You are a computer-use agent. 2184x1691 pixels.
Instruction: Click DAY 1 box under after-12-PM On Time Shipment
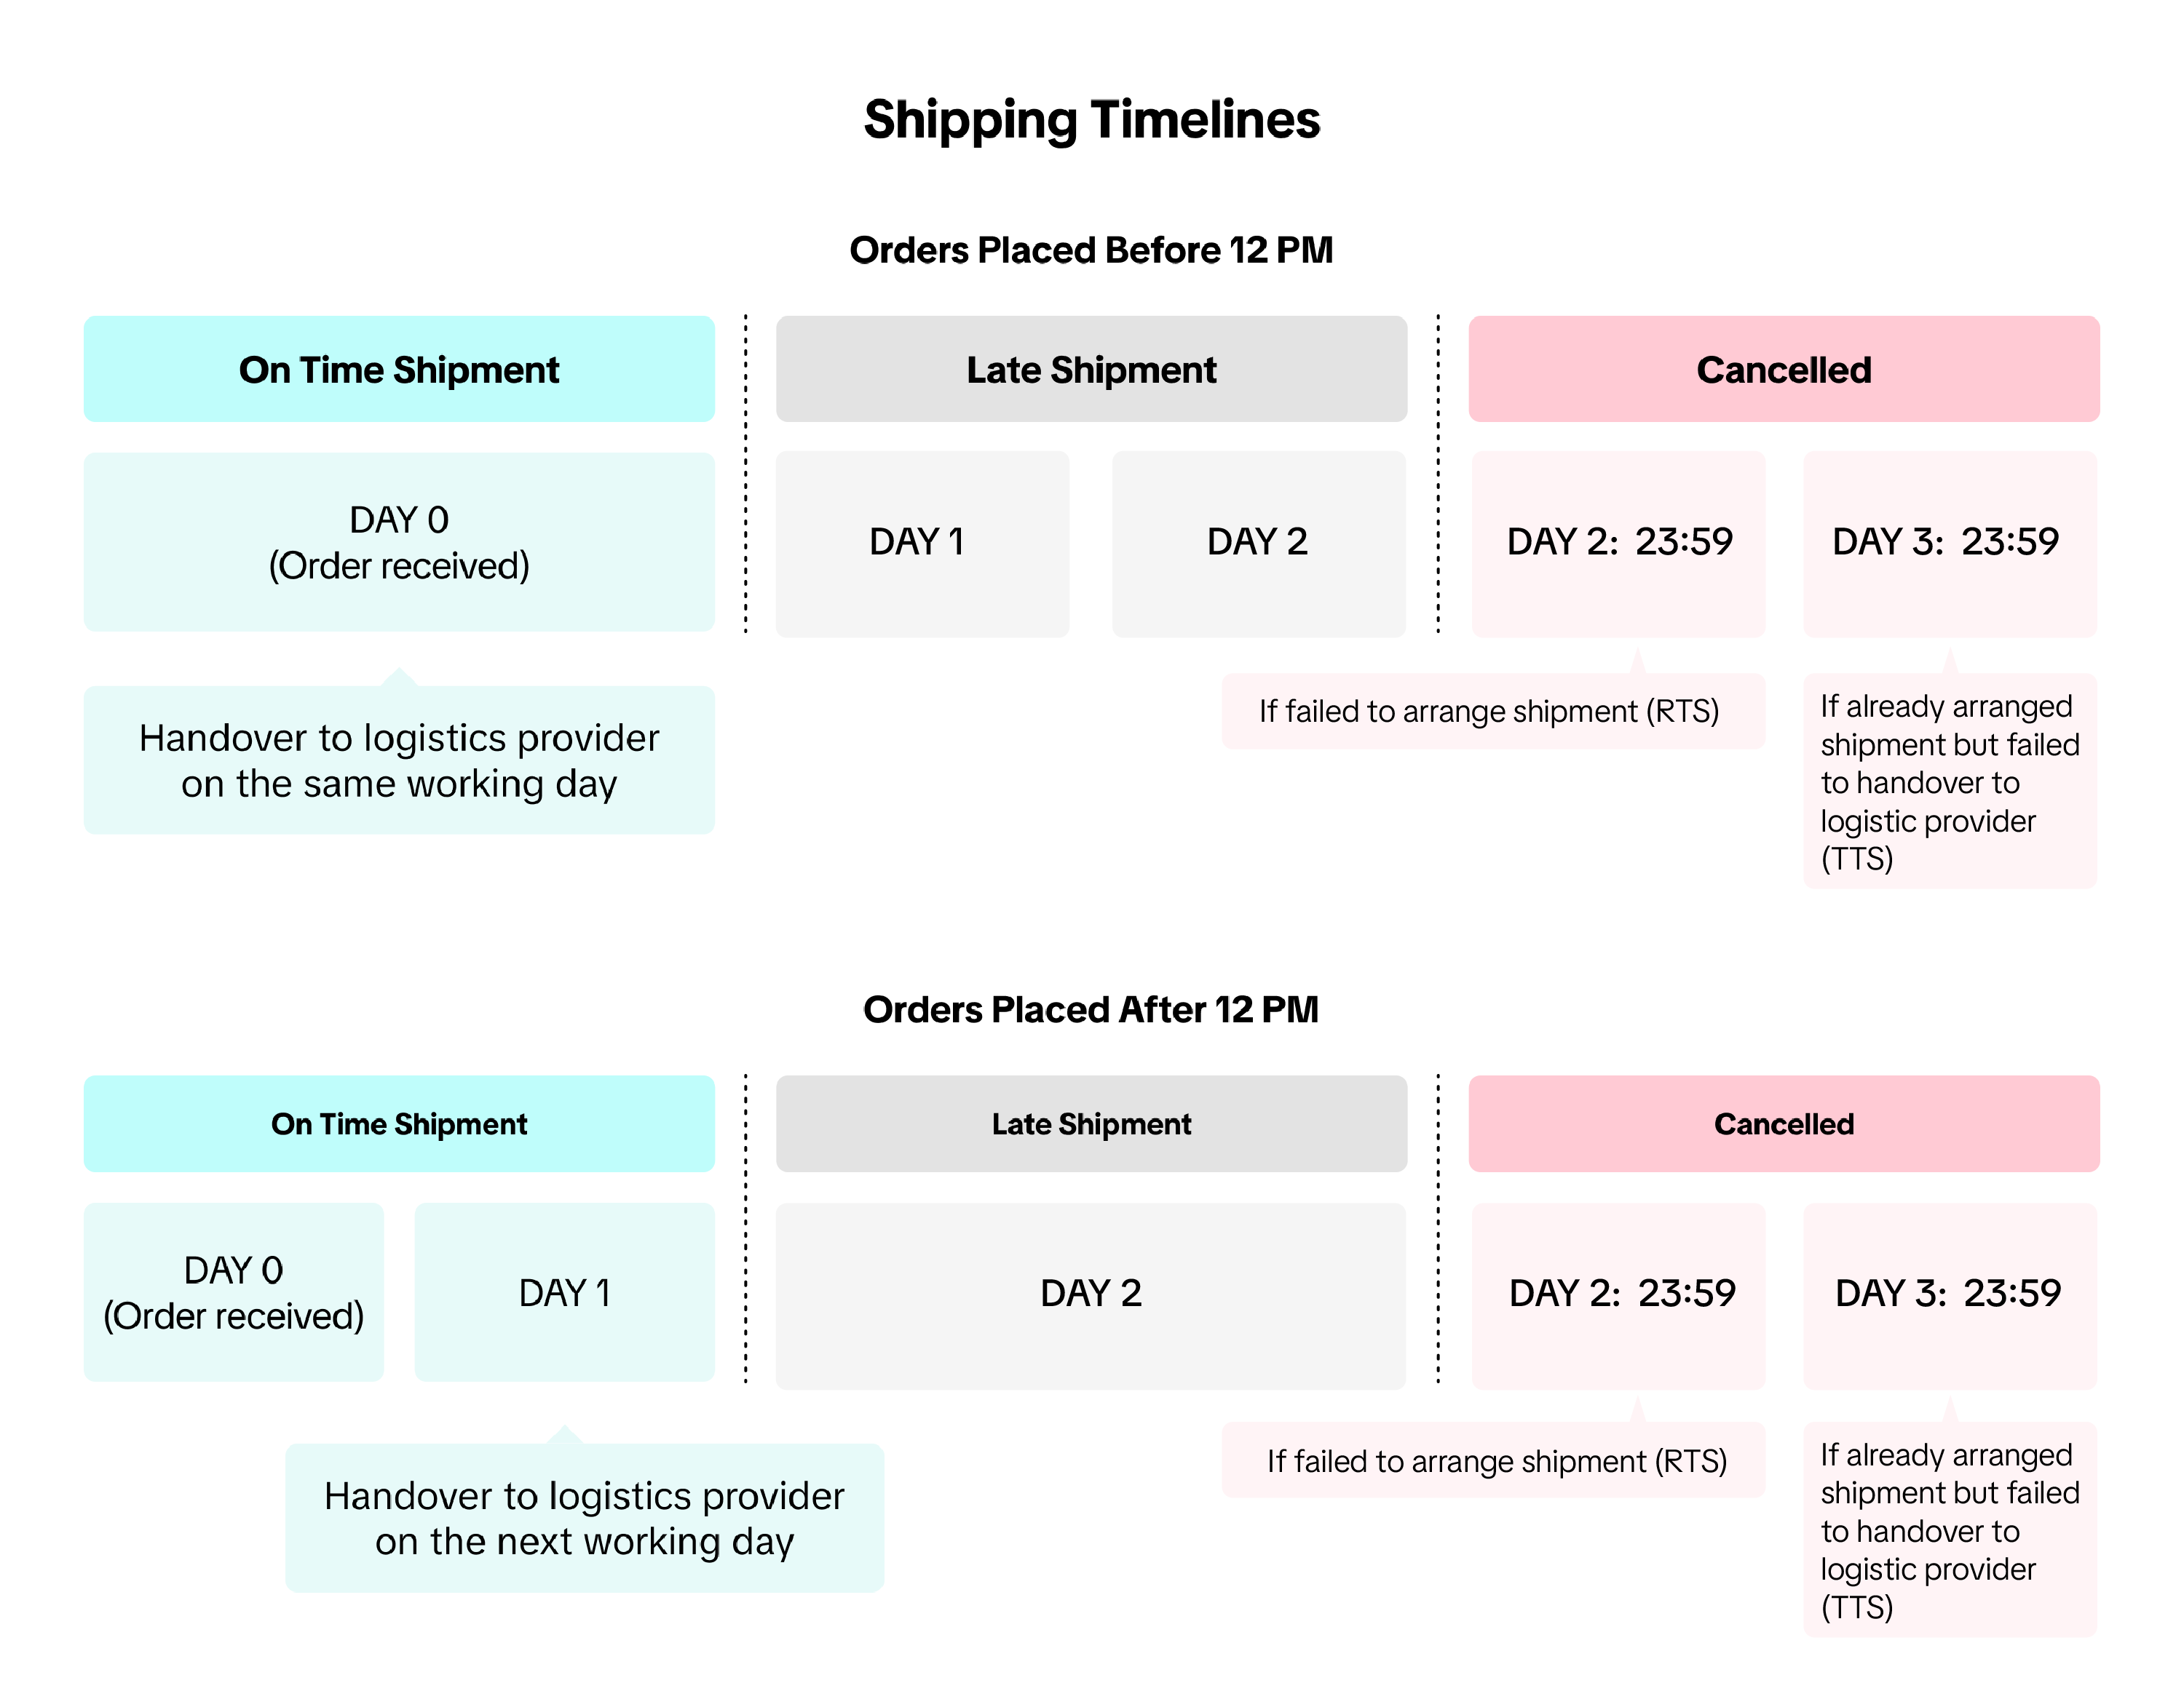pyautogui.click(x=564, y=1292)
